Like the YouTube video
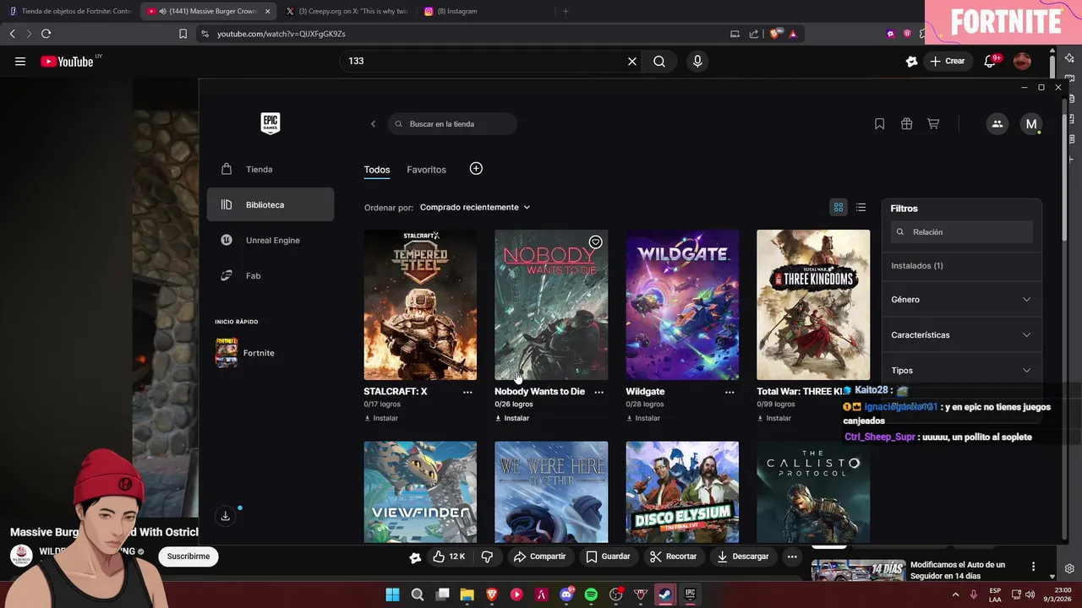This screenshot has width=1082, height=608. coord(449,556)
